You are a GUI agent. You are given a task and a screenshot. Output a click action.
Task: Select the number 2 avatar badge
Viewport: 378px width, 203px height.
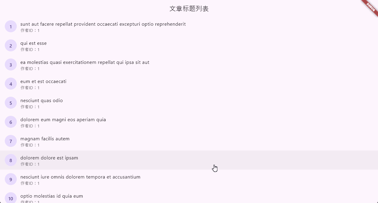(11, 46)
